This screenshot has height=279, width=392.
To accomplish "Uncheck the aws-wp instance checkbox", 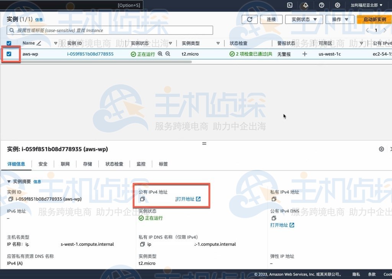I will (x=9, y=54).
